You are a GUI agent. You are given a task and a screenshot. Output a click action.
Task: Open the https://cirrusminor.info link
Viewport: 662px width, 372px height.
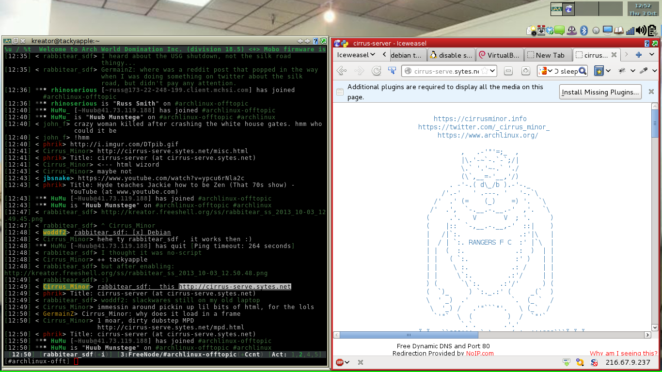click(480, 119)
